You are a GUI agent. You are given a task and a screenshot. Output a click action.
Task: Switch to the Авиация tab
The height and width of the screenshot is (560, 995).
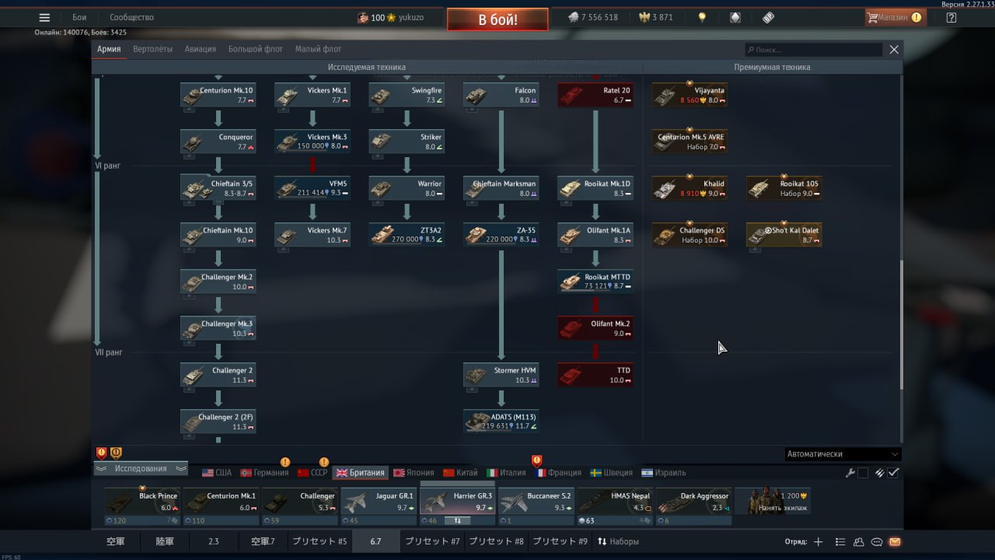201,49
